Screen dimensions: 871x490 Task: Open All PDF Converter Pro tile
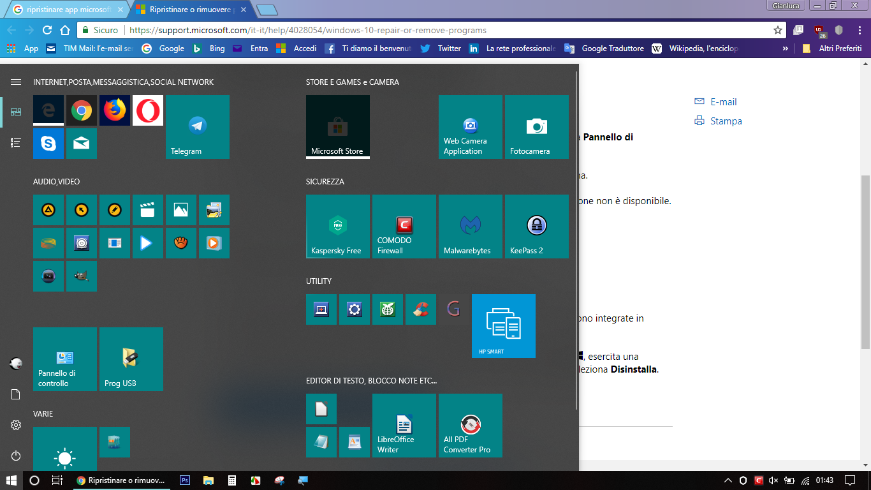pos(471,426)
